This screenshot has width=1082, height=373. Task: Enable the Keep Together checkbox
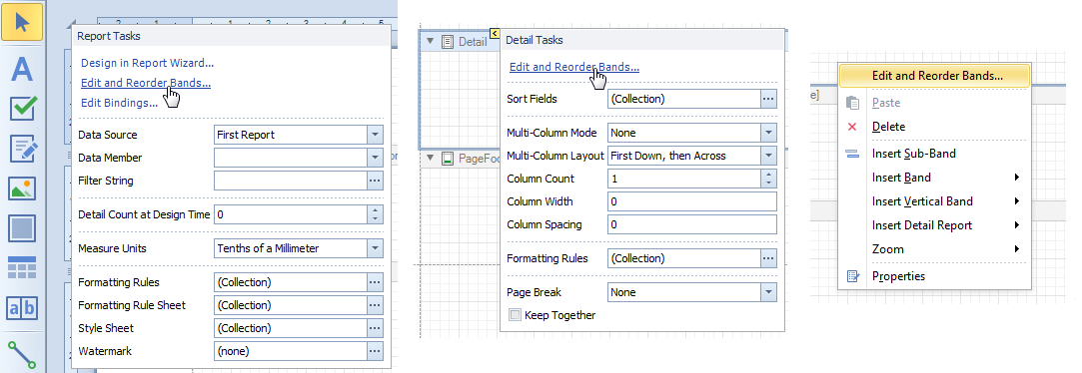(515, 315)
